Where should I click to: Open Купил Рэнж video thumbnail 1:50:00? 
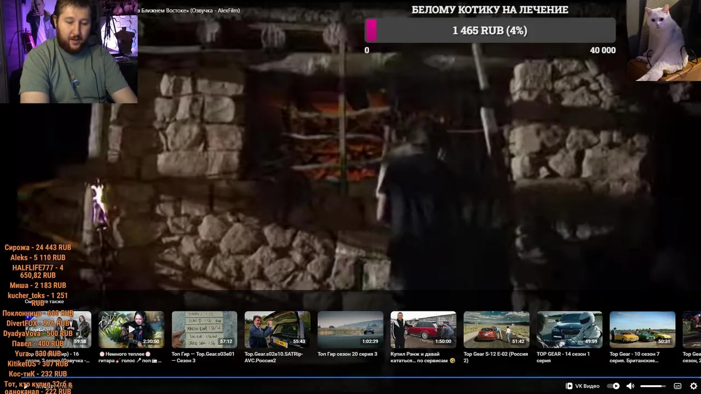point(423,329)
